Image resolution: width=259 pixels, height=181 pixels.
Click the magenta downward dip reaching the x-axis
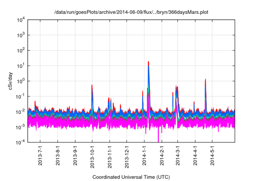coord(158,139)
